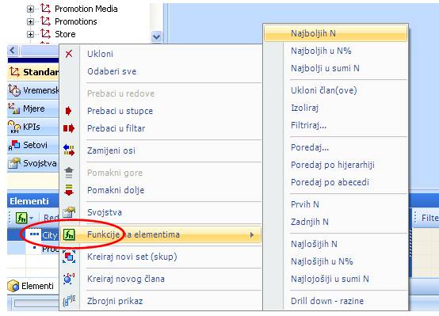
Task: Expand the Promotions tree node
Action: click(30, 21)
